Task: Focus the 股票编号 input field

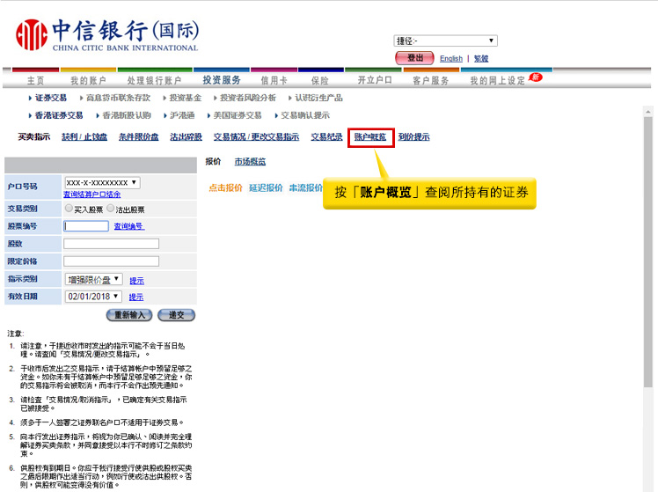Action: tap(86, 226)
